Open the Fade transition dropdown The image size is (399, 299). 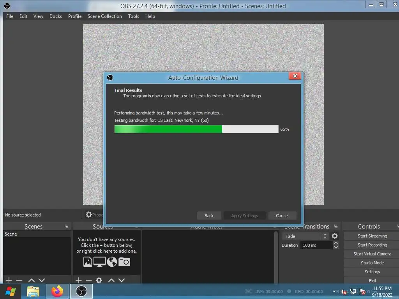point(305,236)
